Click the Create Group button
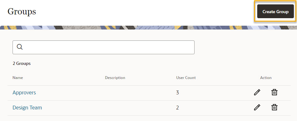297x121 pixels. pyautogui.click(x=275, y=12)
